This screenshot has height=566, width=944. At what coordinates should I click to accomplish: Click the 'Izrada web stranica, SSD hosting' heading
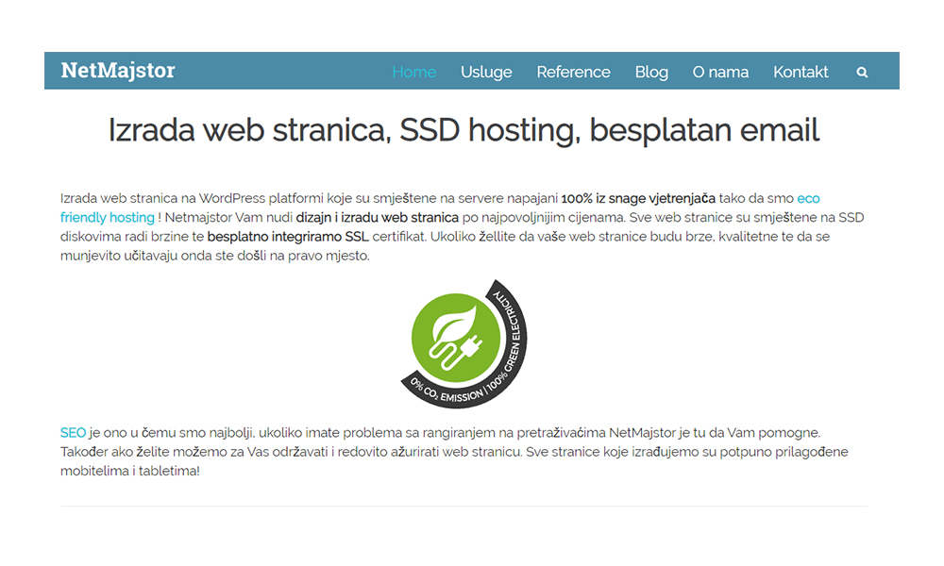pyautogui.click(x=464, y=130)
